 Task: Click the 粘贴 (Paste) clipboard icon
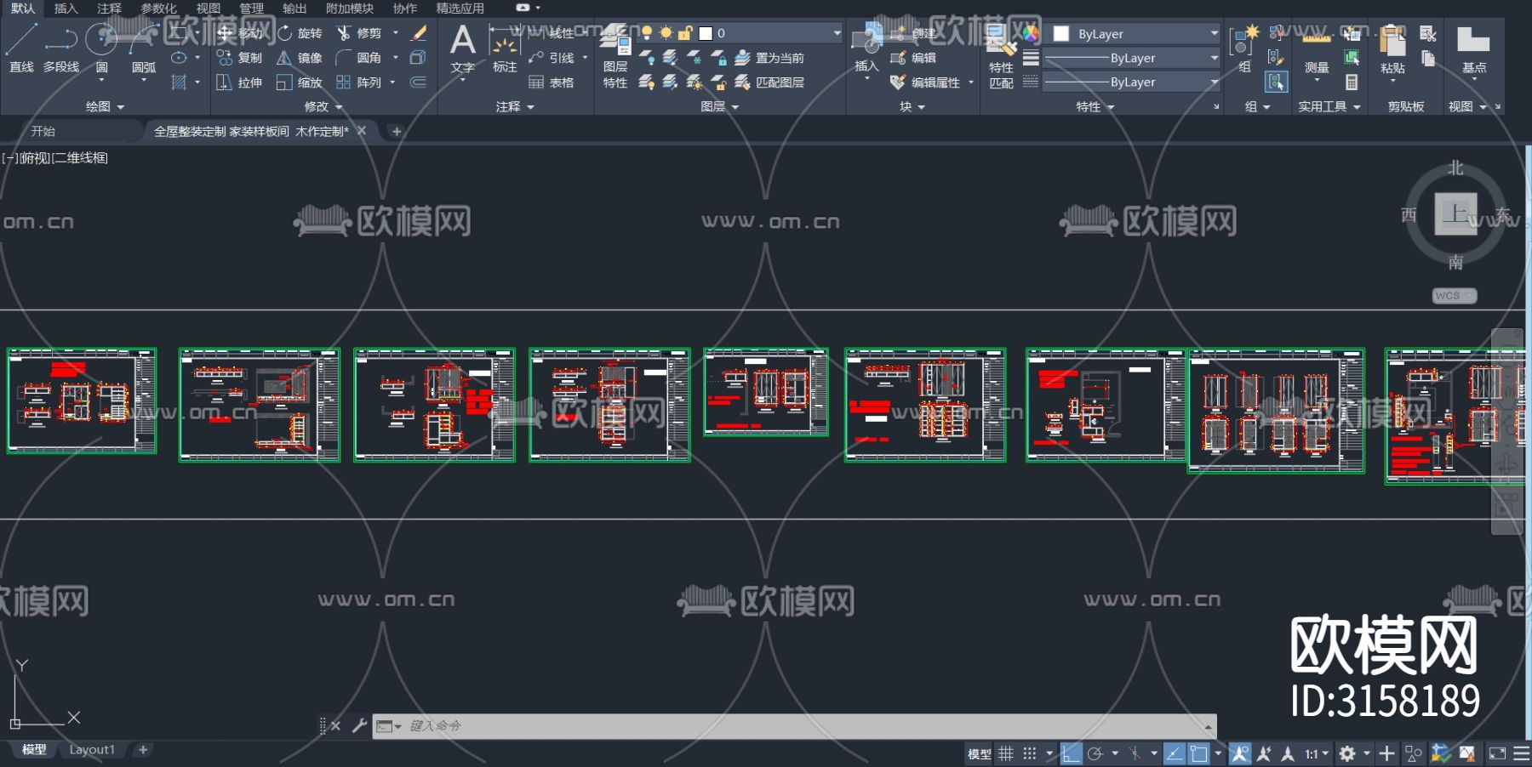[1392, 47]
